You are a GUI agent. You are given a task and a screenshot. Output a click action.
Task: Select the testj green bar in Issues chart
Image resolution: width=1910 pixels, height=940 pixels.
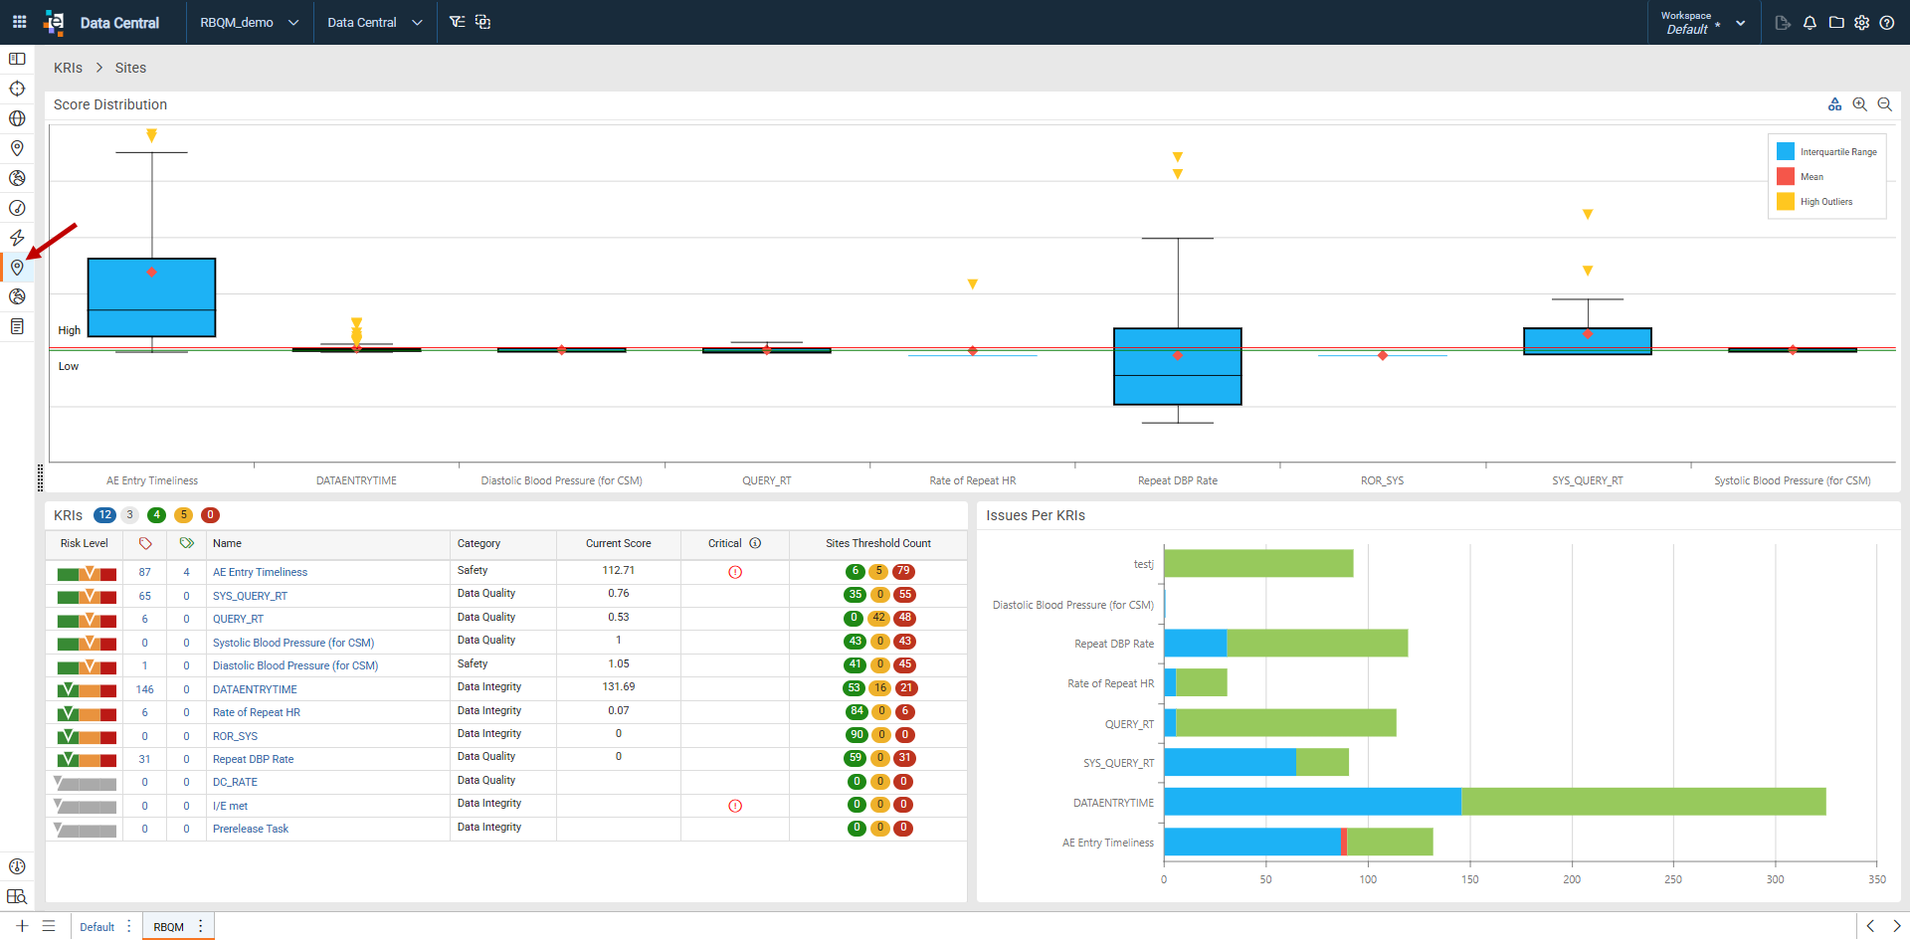[1258, 563]
